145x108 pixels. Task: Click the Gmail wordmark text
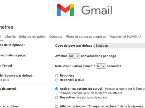click(x=97, y=10)
